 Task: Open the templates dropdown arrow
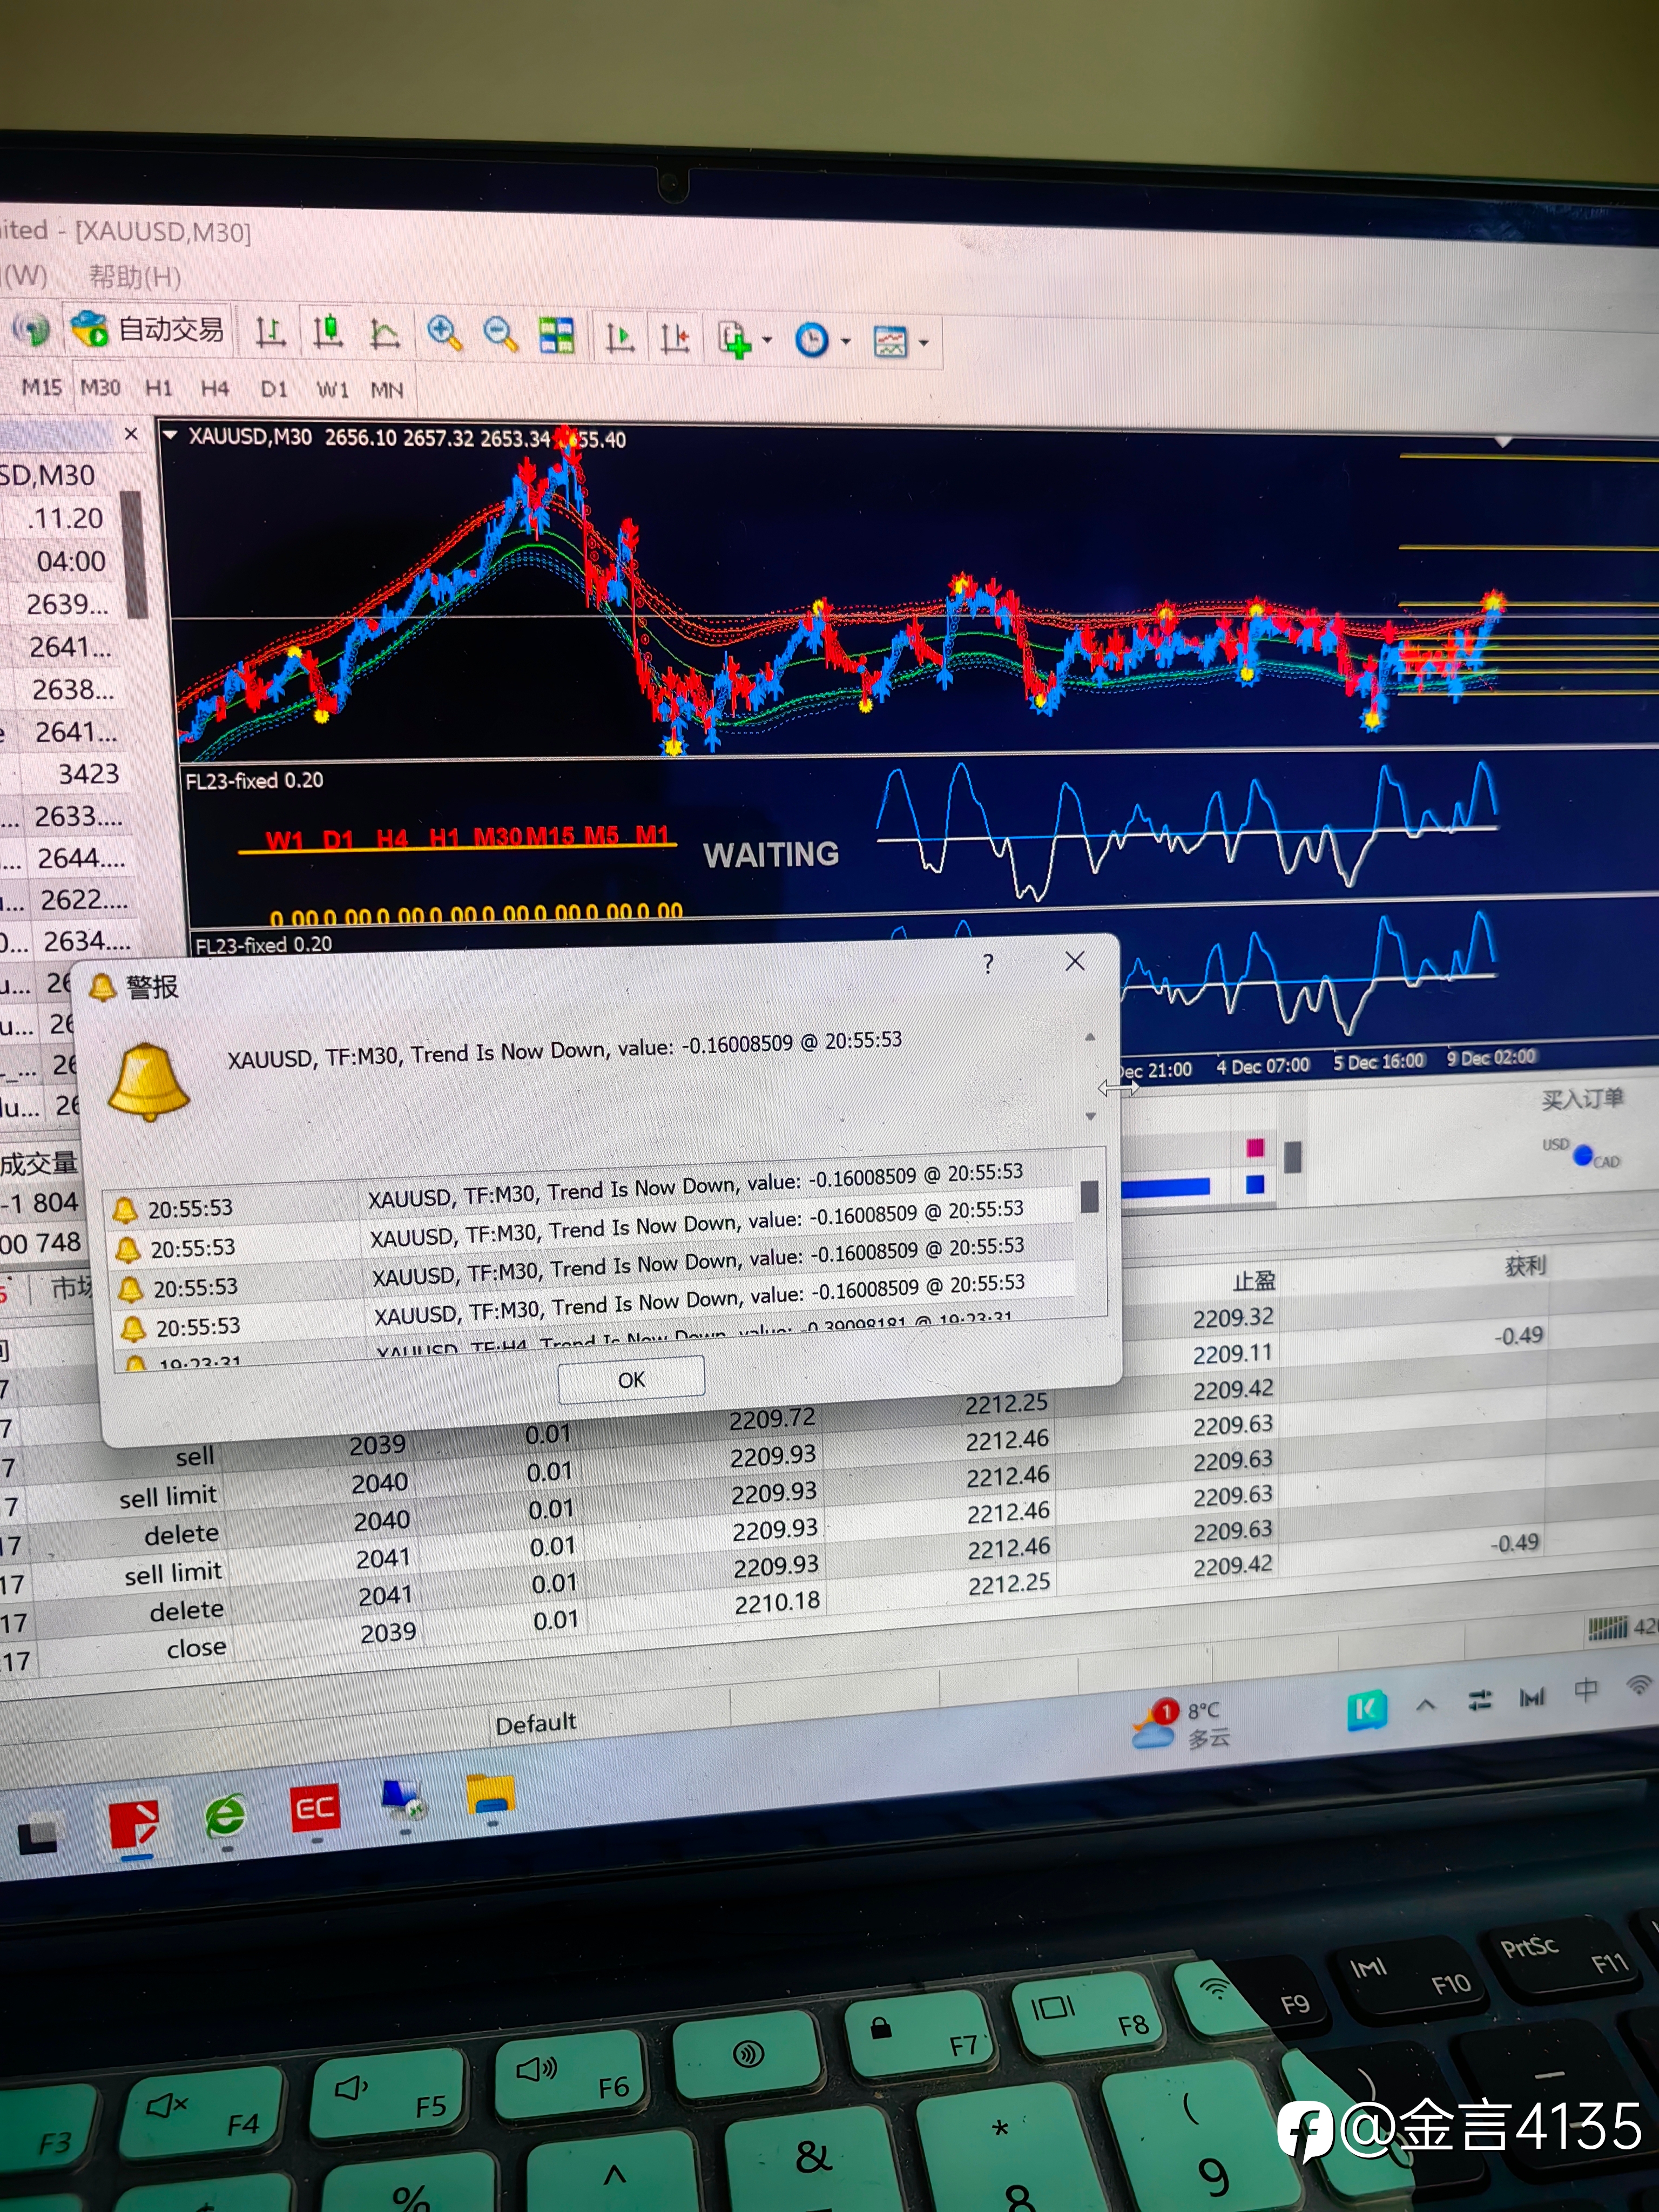[923, 343]
